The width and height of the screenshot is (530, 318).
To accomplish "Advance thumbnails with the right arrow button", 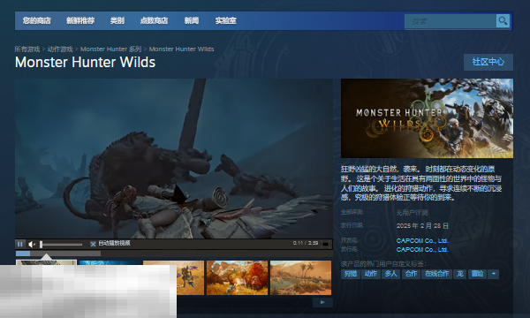I will 322,302.
